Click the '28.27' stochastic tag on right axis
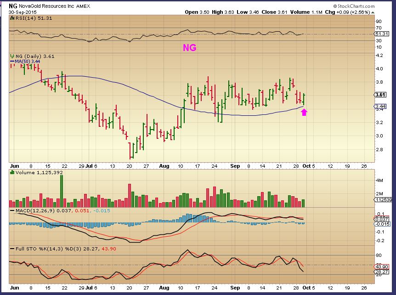396x295 pixels. 382,272
